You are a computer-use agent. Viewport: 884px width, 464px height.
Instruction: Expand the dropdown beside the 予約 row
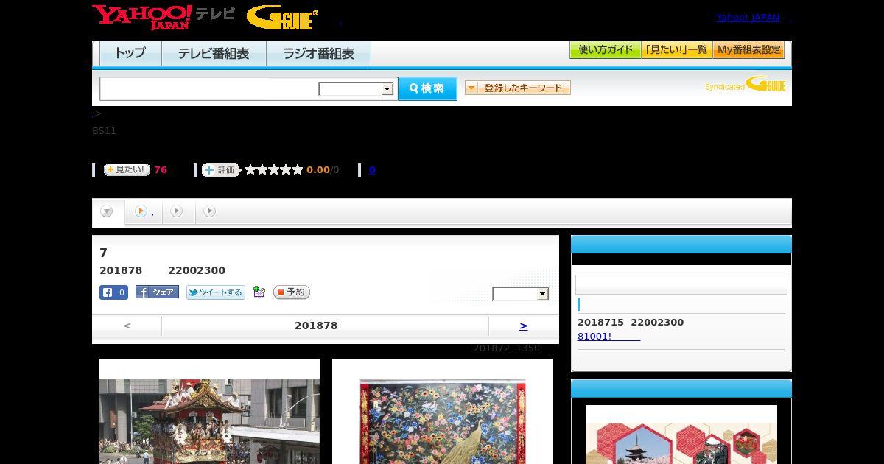[x=521, y=294]
